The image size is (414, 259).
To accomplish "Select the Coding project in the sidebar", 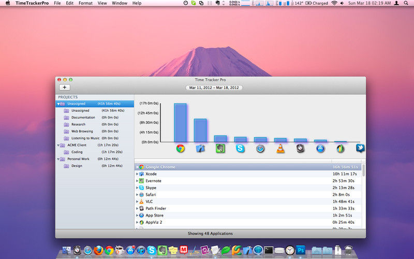I will (x=77, y=152).
